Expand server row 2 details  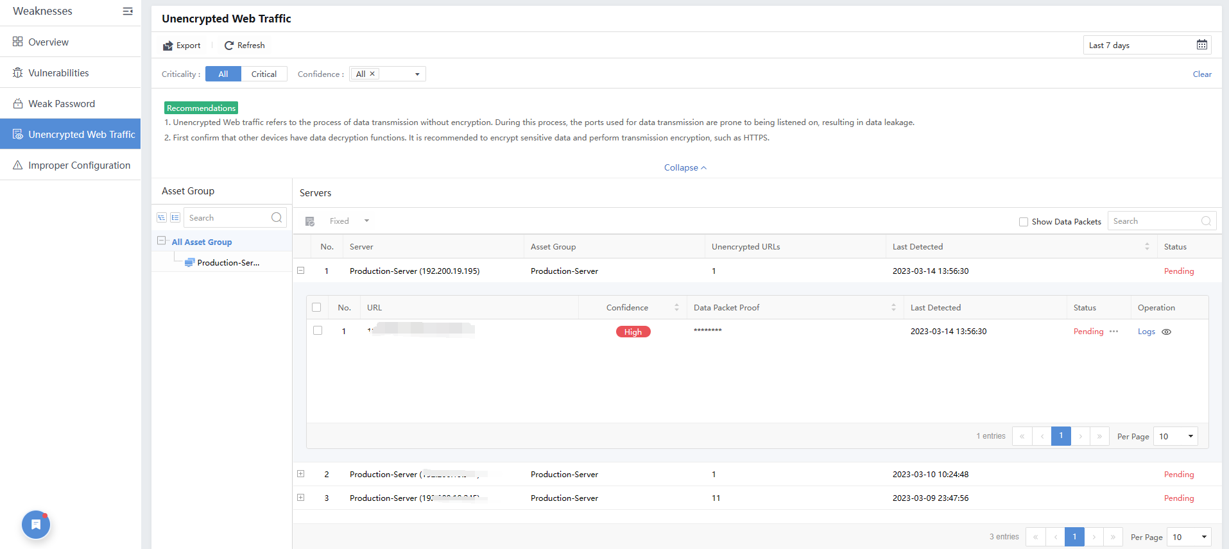pos(300,474)
